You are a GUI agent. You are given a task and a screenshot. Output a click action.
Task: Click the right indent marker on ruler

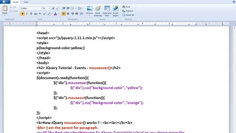click(x=196, y=24)
